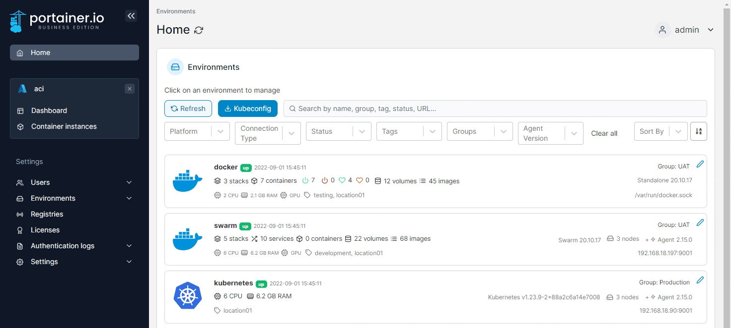Click 'Standalone 20.10.17' text
Viewport: 731px width, 328px height.
click(x=665, y=180)
